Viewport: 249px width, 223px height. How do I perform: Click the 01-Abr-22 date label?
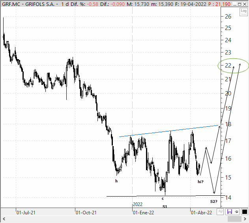coord(201,212)
